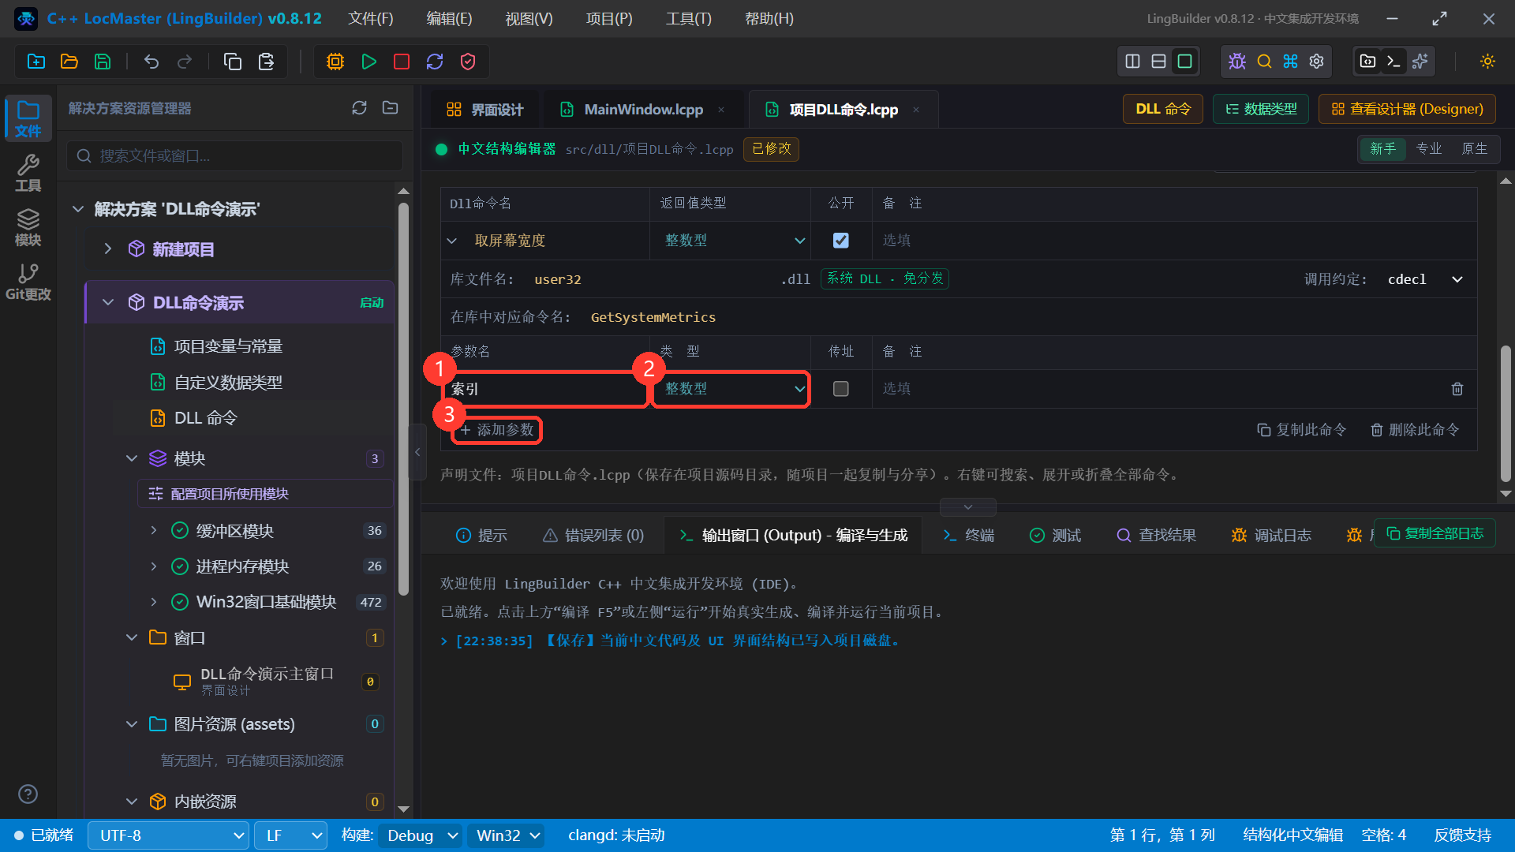This screenshot has width=1515, height=852.
Task: Click the new project toolbar icon
Action: [x=36, y=62]
